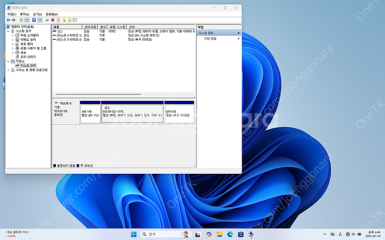
Task: Go back with the blue left arrow
Action: [8, 20]
